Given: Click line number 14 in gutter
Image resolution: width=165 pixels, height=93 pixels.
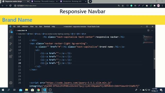Looking at the screenshot, I should click(x=20, y=43).
